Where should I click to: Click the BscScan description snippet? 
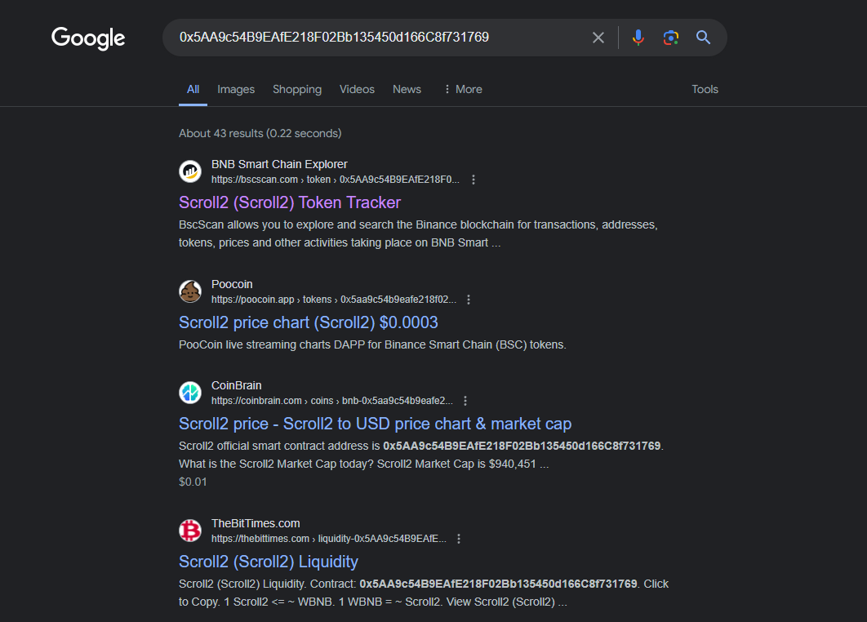[x=418, y=234]
